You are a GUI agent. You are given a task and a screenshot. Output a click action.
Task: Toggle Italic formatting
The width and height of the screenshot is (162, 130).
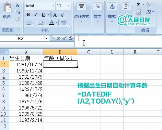click(36, 15)
